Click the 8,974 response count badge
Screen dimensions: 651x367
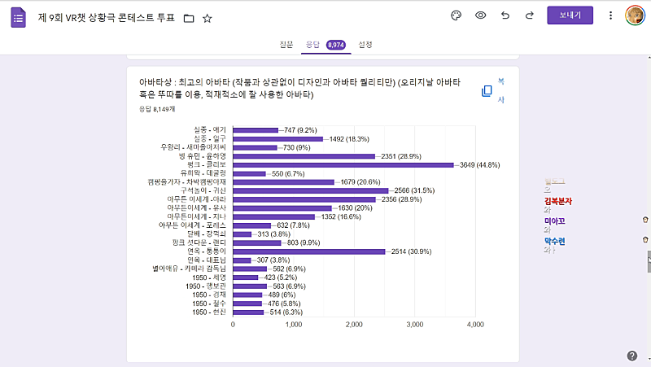coord(335,45)
